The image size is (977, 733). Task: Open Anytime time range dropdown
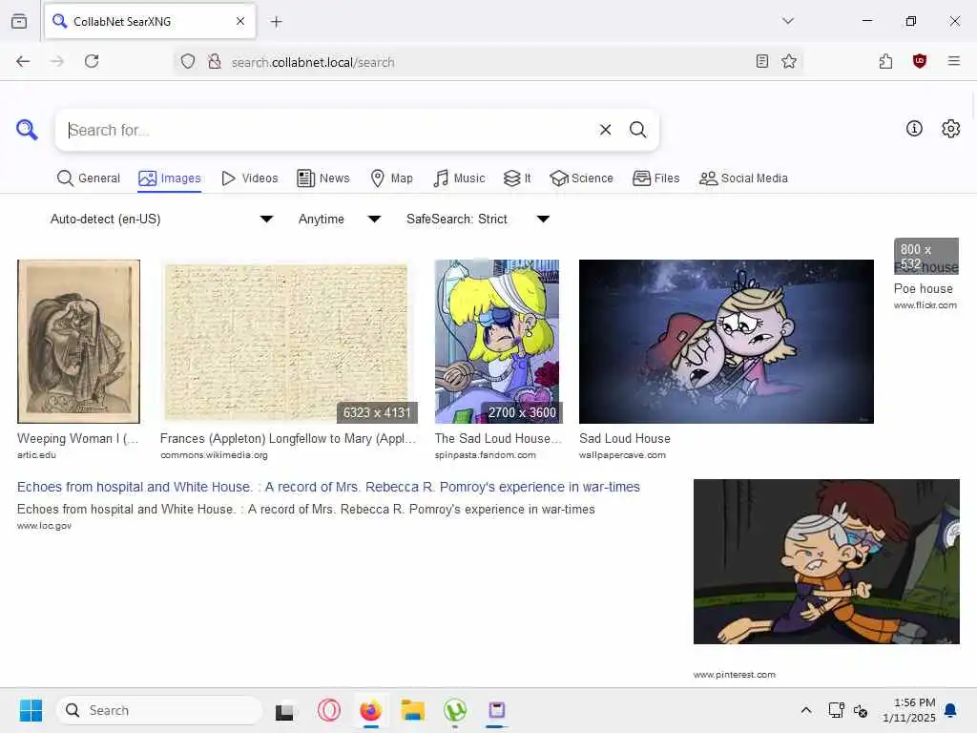[x=340, y=219]
